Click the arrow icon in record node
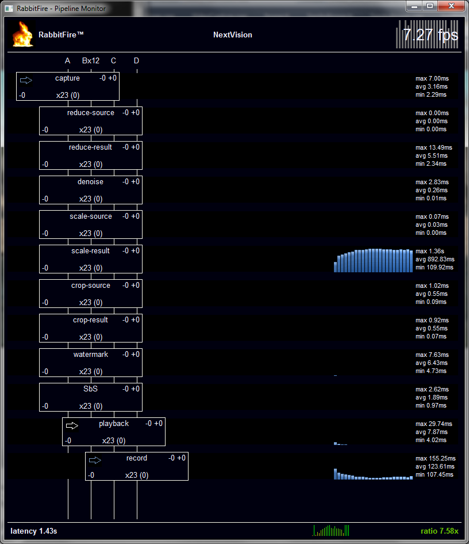This screenshot has width=469, height=544. (x=95, y=460)
